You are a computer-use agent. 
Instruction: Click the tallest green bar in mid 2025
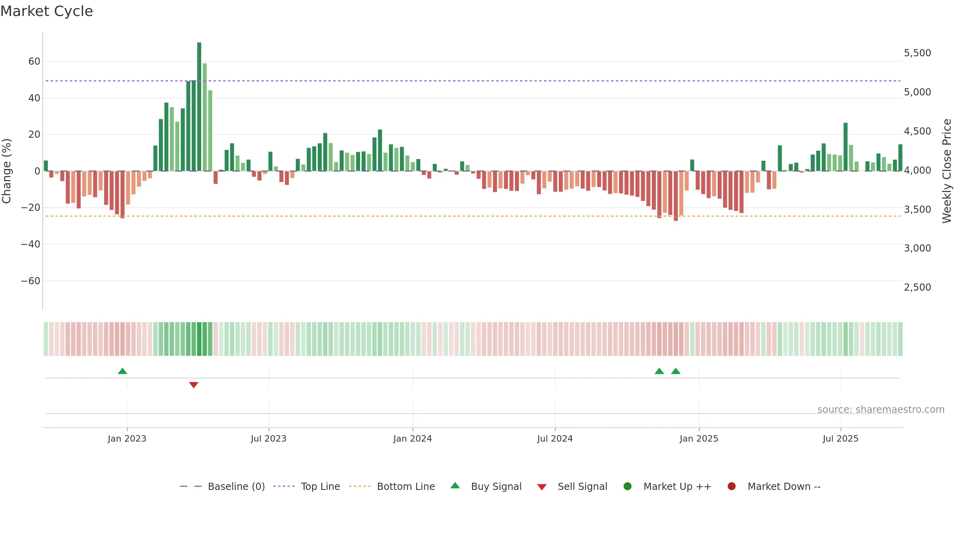[845, 147]
